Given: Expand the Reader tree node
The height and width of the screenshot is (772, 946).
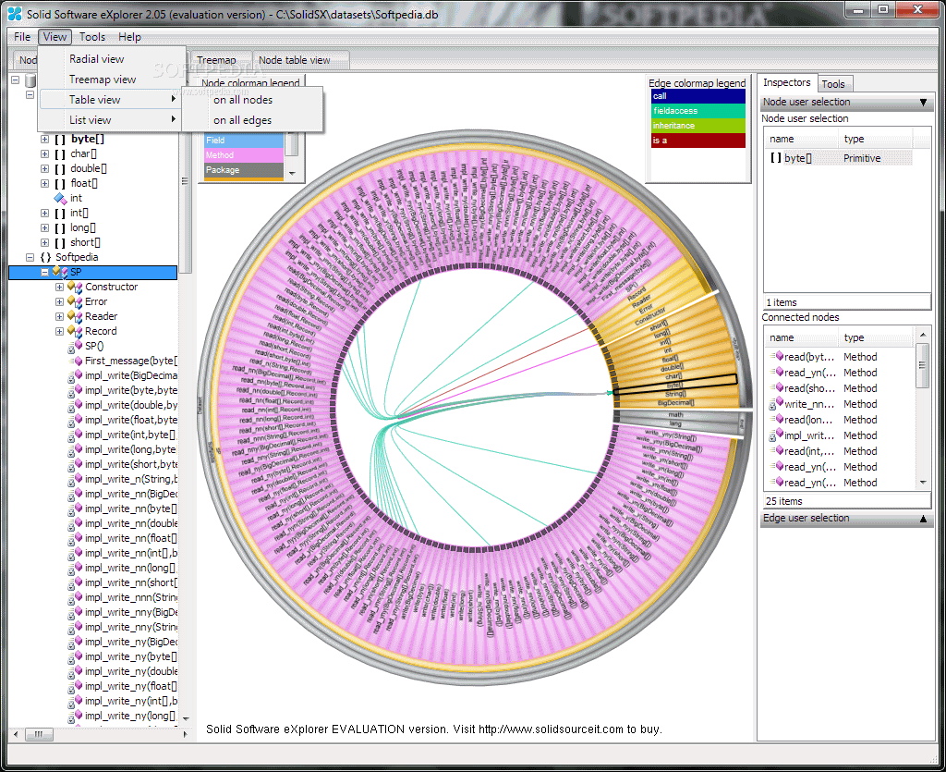Looking at the screenshot, I should [59, 316].
